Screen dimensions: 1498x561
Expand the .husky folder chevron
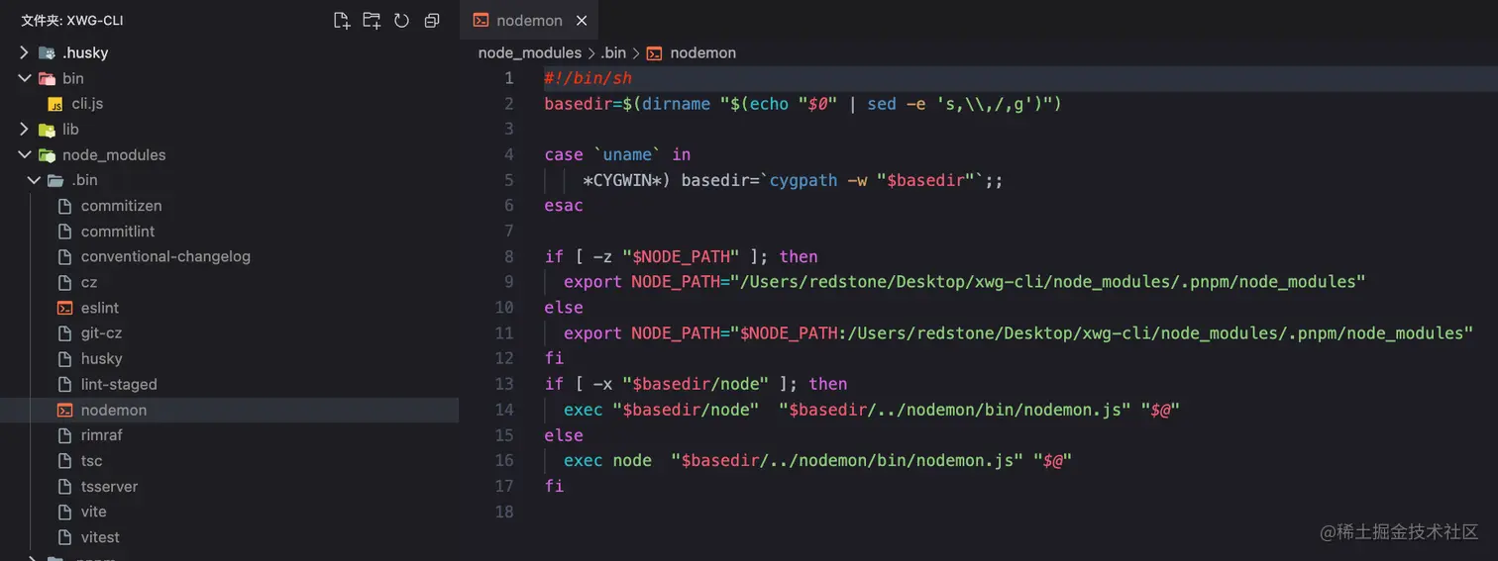(x=24, y=52)
